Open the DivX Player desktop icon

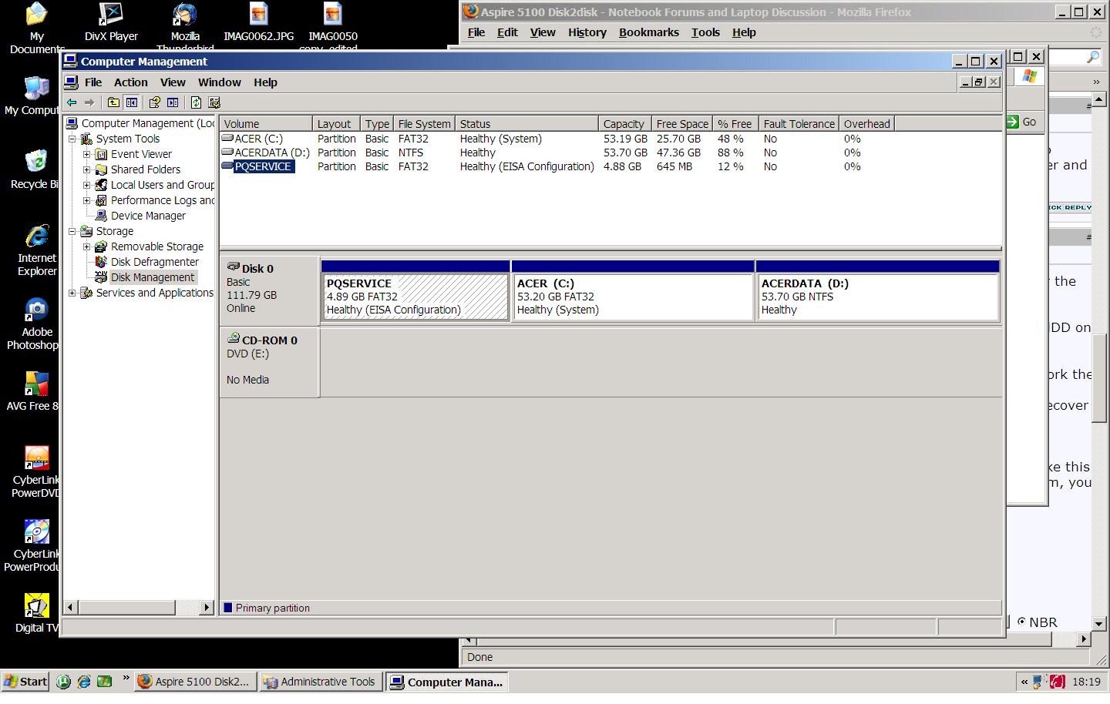tap(111, 22)
